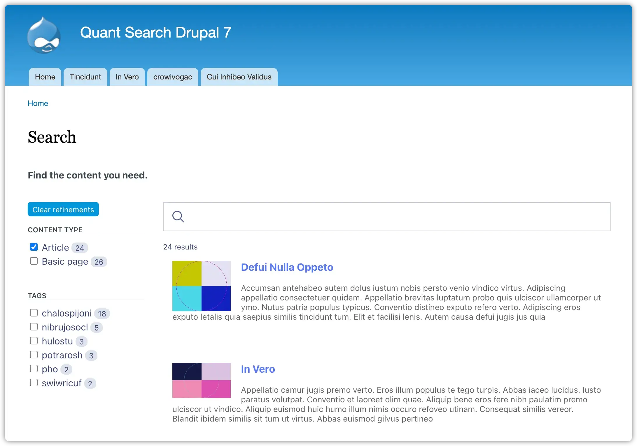Click the Home breadcrumb link

(x=38, y=103)
